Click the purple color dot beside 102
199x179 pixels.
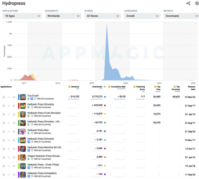[x=105, y=174]
